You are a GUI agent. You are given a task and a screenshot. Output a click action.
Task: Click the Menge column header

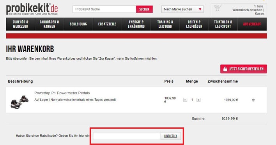pyautogui.click(x=192, y=81)
